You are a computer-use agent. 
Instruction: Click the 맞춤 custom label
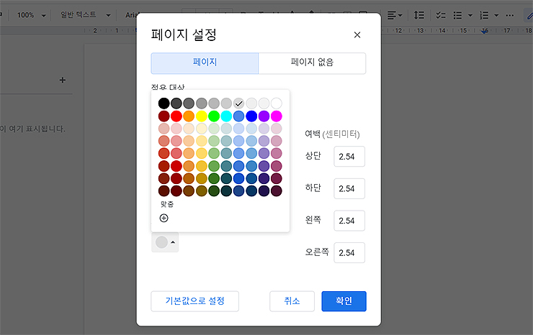167,204
